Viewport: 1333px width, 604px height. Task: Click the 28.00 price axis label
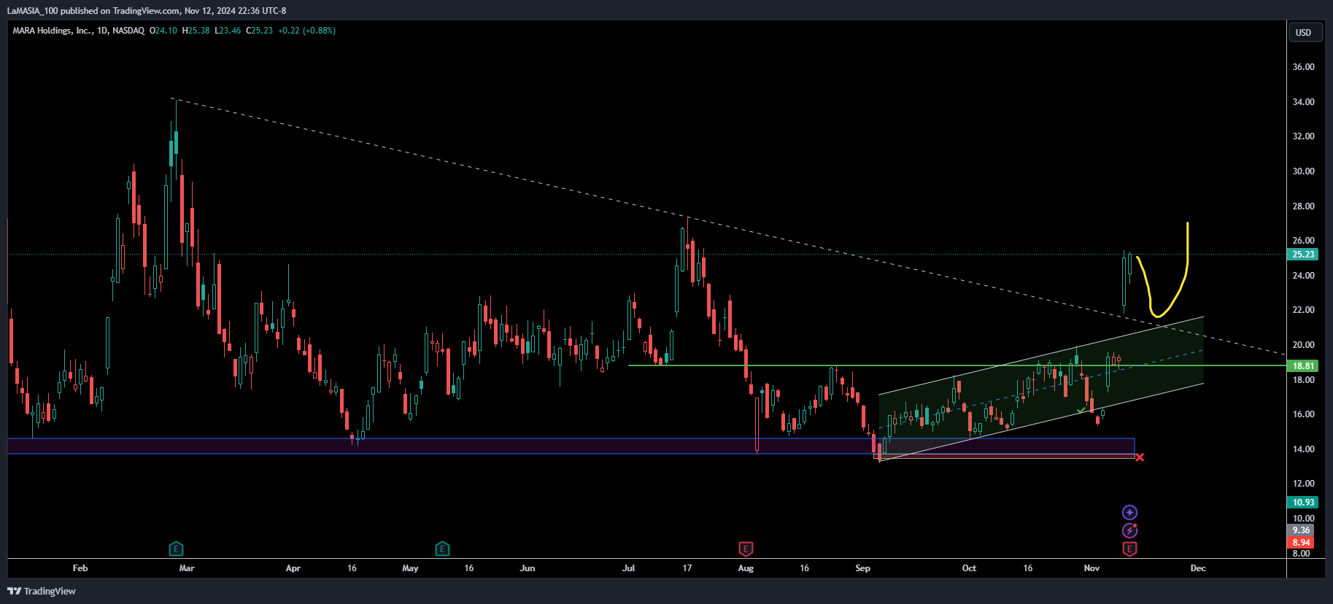tap(1303, 206)
